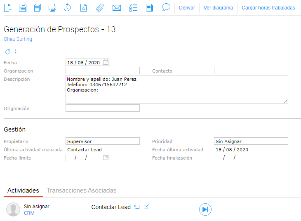Click the edit icon next to Contactar Lead
301x221 pixels.
pos(146,207)
